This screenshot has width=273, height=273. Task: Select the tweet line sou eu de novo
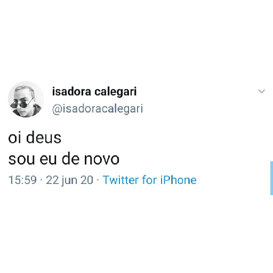(64, 159)
